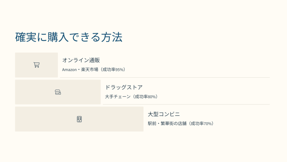The height and width of the screenshot is (162, 287).
Task: Click the building icon for 大型コンビニ
Action: (79, 119)
